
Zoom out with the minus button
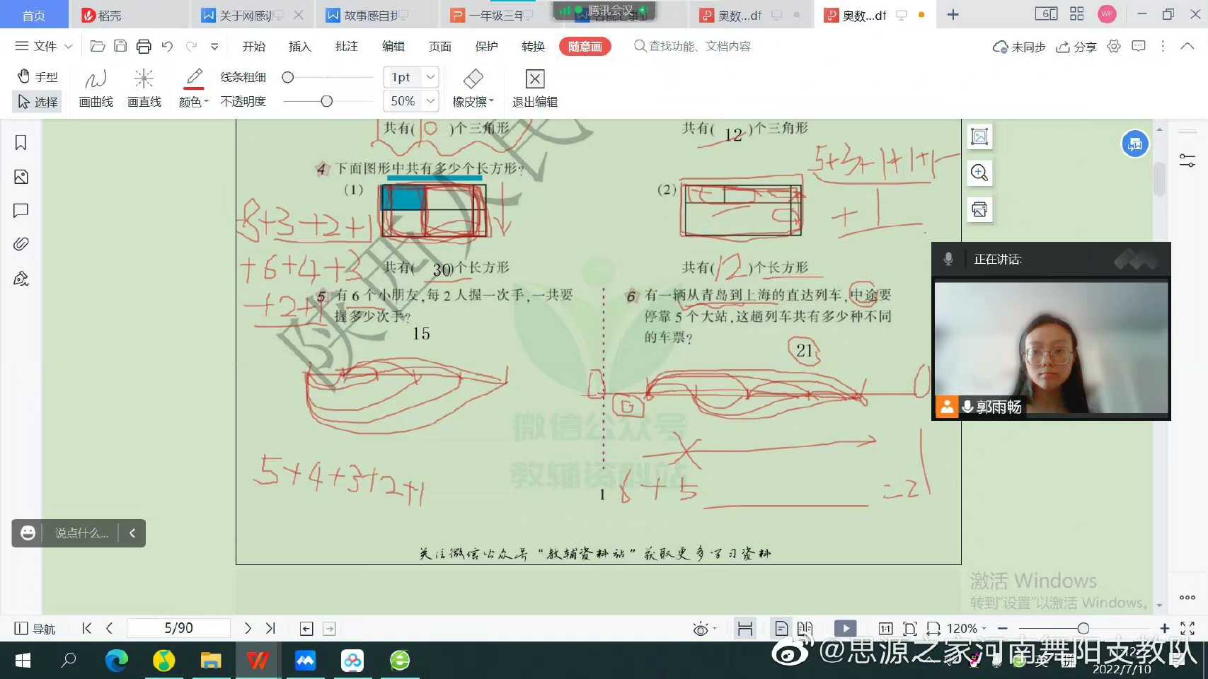tap(1003, 628)
